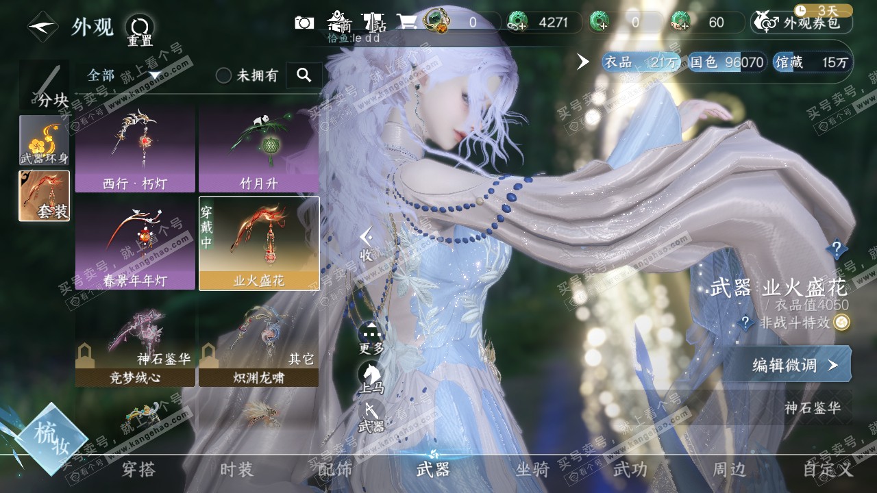Collapse the weapon list with the 收 arrow
Image resolution: width=877 pixels, height=493 pixels.
tap(367, 244)
